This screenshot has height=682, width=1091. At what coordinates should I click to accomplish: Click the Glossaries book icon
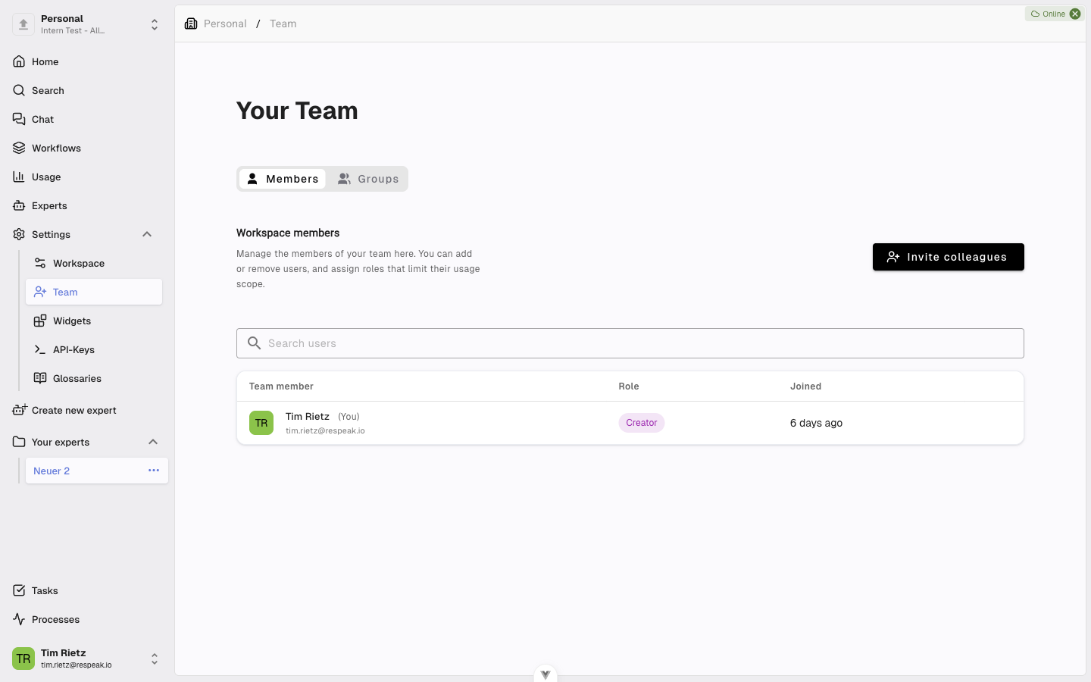pos(40,378)
